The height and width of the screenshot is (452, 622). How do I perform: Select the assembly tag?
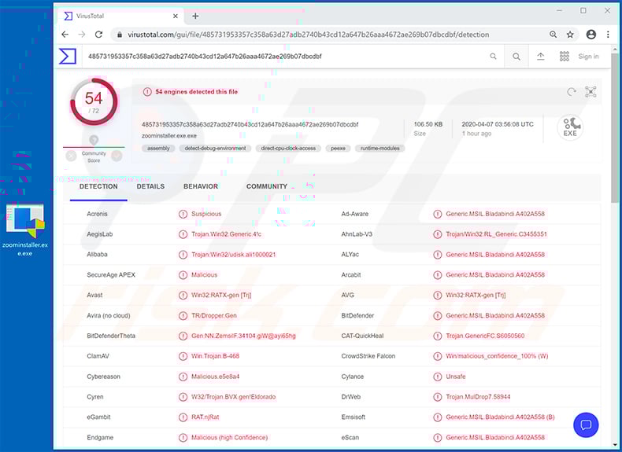click(158, 148)
